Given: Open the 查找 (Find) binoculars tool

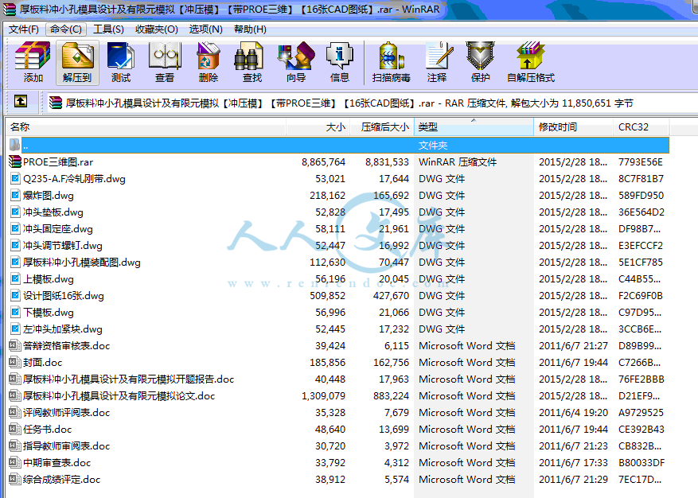Looking at the screenshot, I should (252, 62).
